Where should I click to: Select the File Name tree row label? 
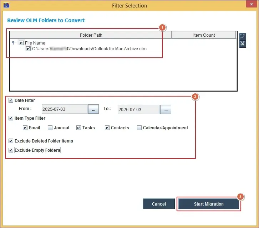pos(35,43)
